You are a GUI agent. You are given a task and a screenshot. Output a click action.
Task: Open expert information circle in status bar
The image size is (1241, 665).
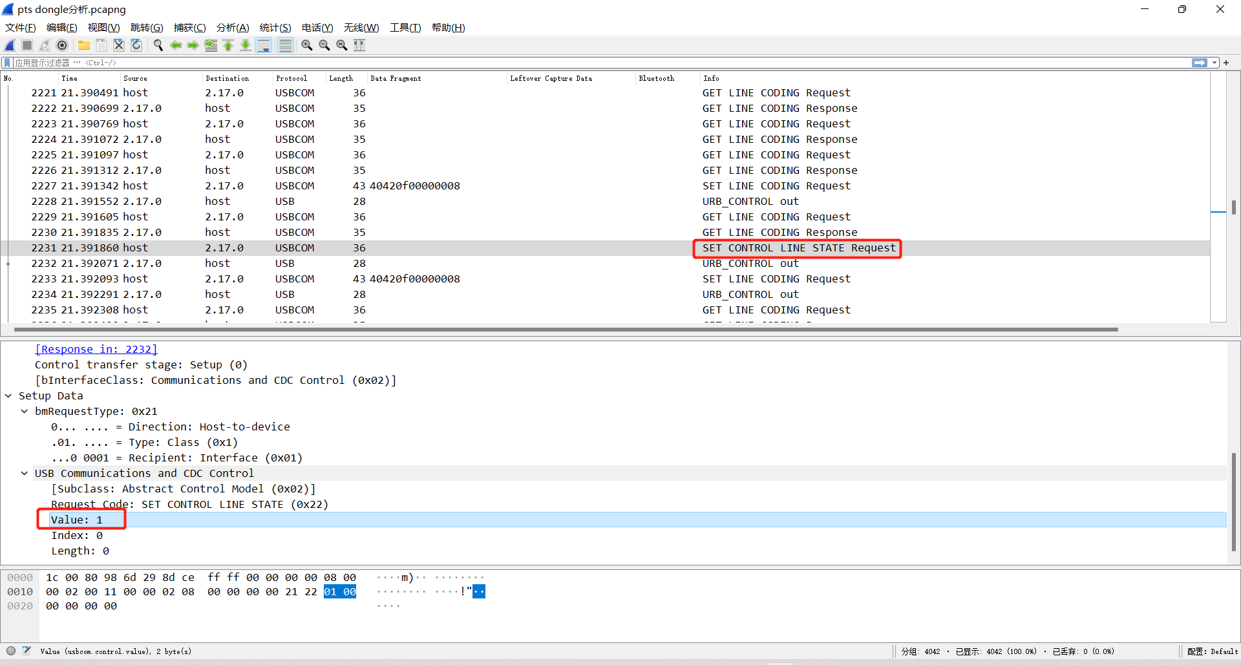pyautogui.click(x=11, y=651)
